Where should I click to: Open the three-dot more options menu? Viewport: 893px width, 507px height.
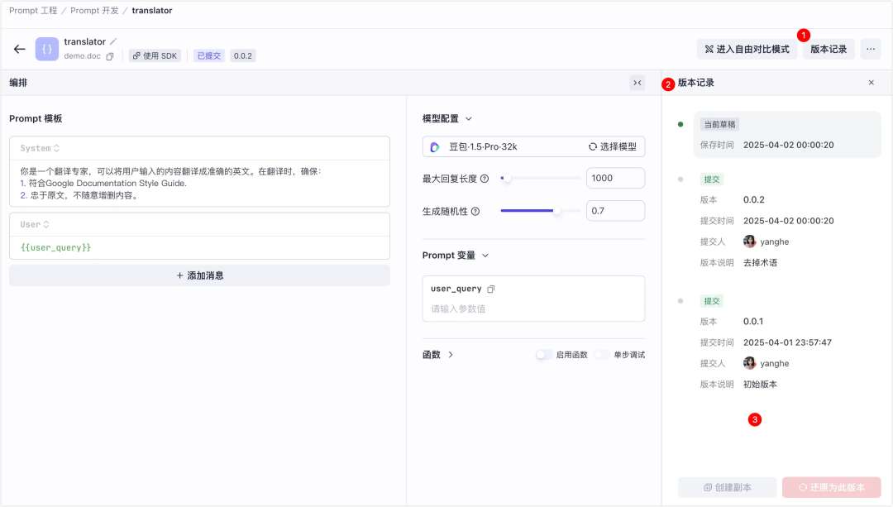870,49
